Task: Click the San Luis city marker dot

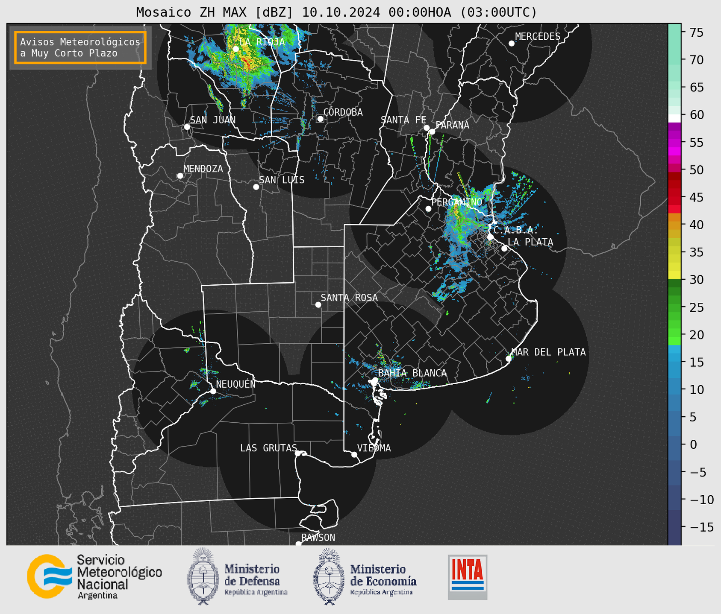Action: click(256, 187)
